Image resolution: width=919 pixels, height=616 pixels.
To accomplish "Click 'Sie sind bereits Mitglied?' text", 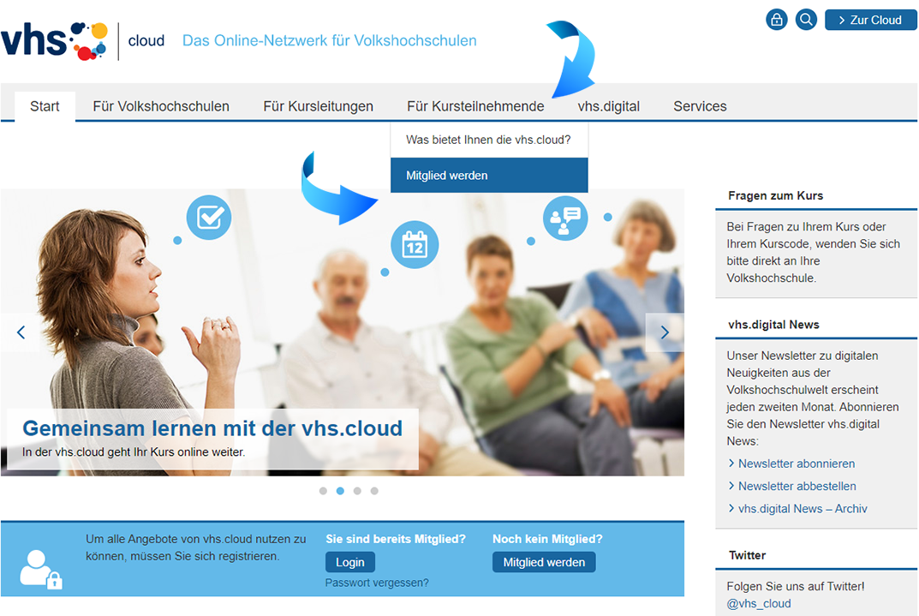I will (x=396, y=539).
